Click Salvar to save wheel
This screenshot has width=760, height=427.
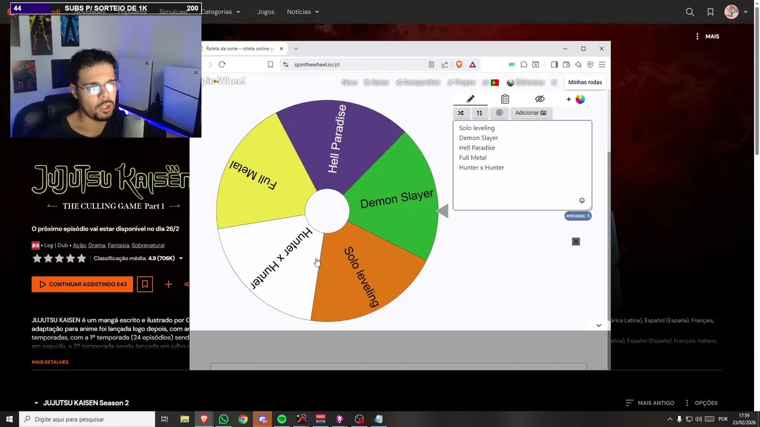pos(376,82)
